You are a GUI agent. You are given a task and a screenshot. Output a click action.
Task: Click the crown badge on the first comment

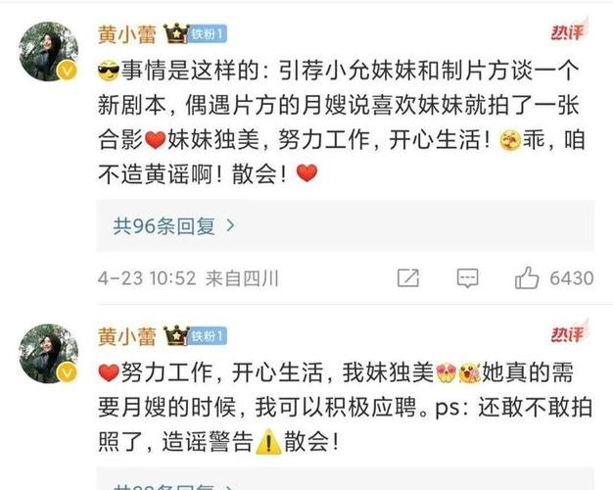(x=176, y=33)
